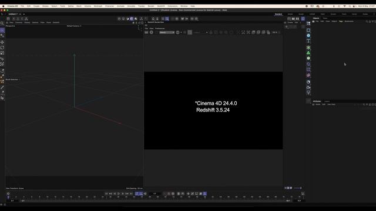376x211 pixels.
Task: Click the search icon in Objects manager
Action: coord(367,22)
